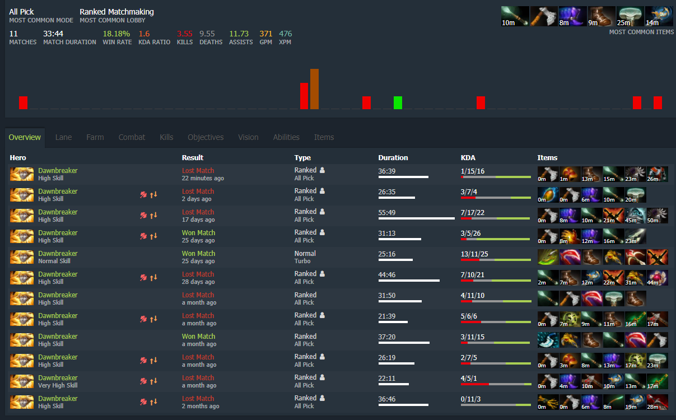Open the Abilities tab
The height and width of the screenshot is (420, 676).
point(286,137)
